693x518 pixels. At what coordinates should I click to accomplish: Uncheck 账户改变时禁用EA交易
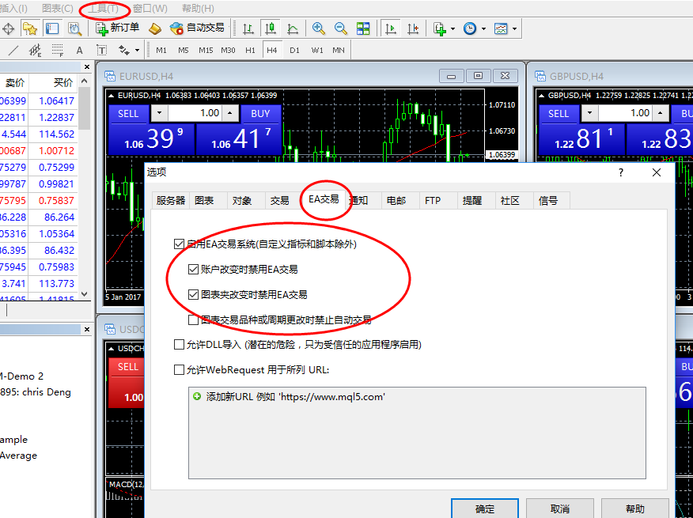[x=193, y=270]
